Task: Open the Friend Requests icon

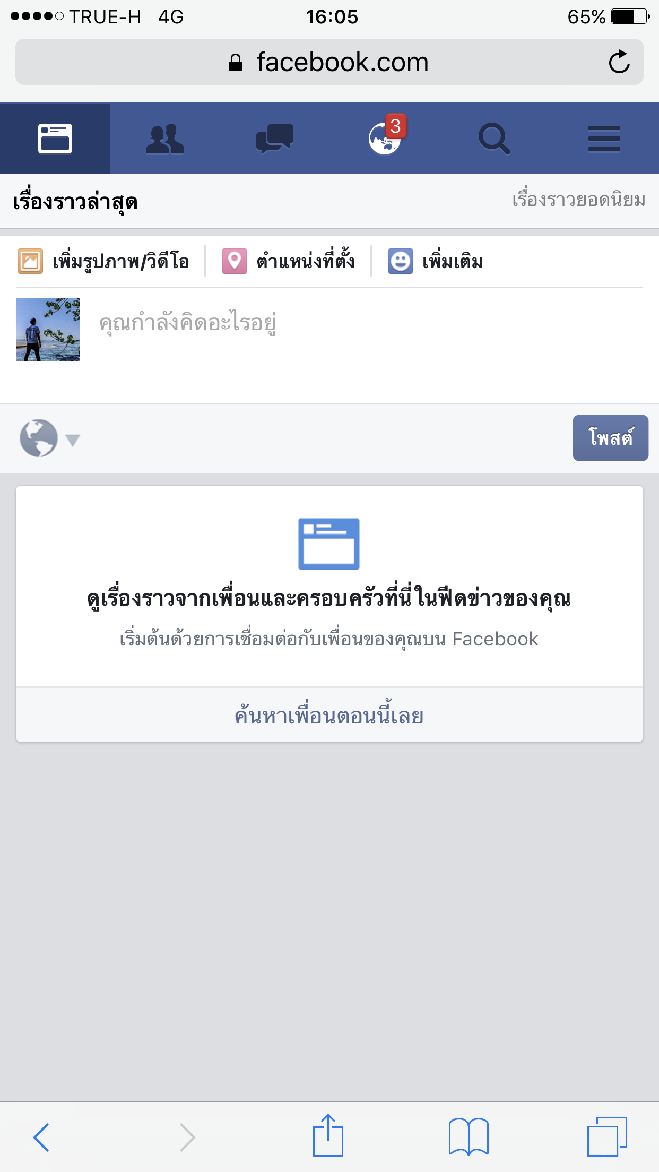Action: point(164,139)
